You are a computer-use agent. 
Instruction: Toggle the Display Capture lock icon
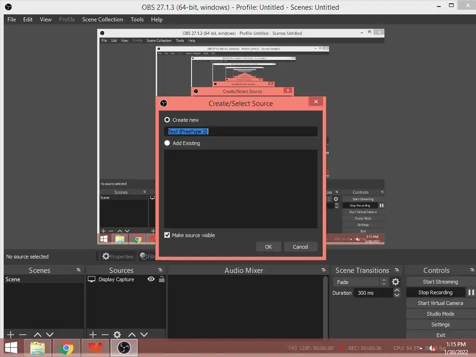pyautogui.click(x=162, y=279)
